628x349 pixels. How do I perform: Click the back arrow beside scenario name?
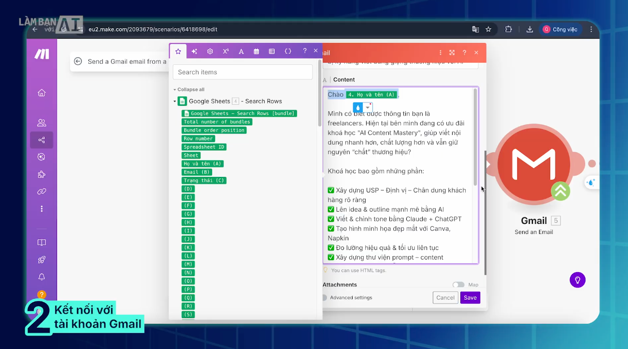(78, 61)
